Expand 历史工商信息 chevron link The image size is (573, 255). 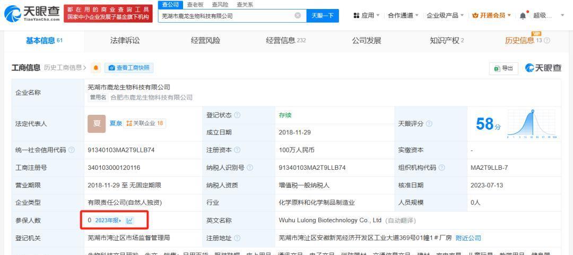65,68
